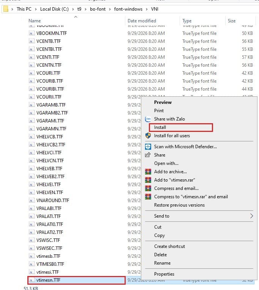Sort by the Type column header
The image size is (259, 290).
[x=187, y=21]
